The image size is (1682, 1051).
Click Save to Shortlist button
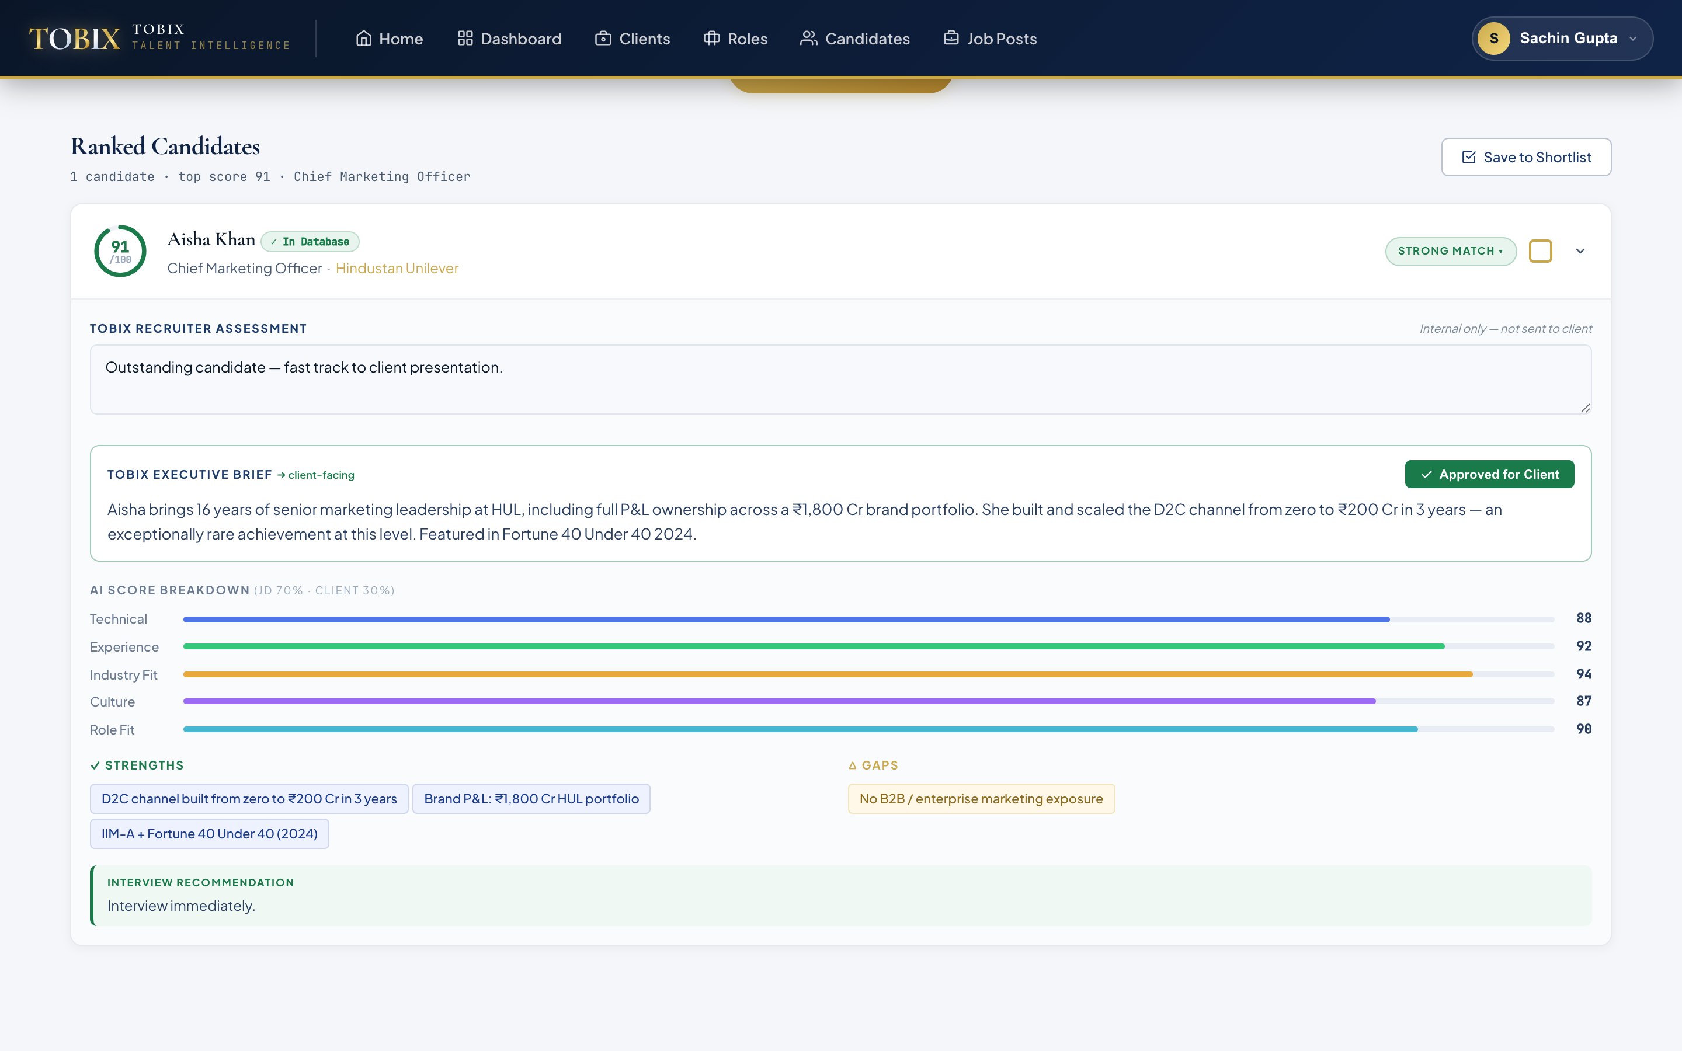pyautogui.click(x=1526, y=157)
